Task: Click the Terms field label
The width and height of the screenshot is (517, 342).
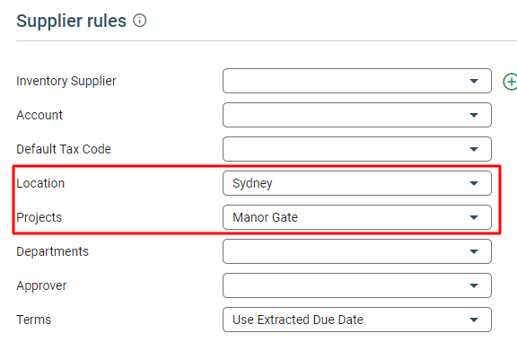Action: tap(33, 320)
